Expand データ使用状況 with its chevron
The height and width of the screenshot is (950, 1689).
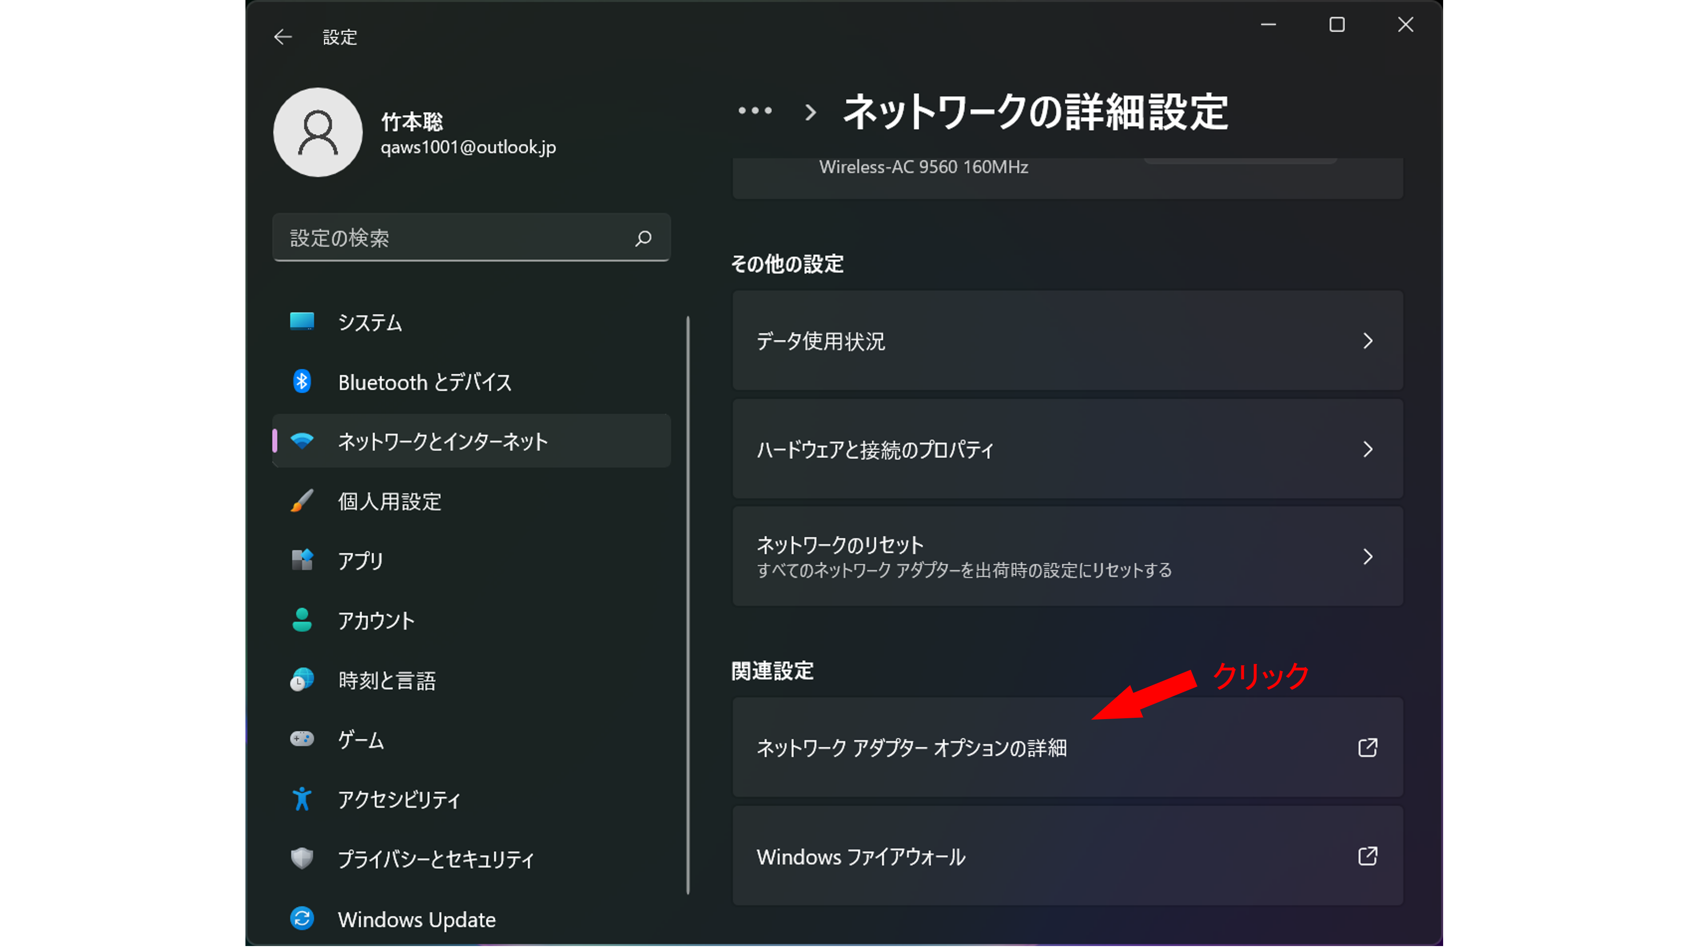pyautogui.click(x=1367, y=341)
